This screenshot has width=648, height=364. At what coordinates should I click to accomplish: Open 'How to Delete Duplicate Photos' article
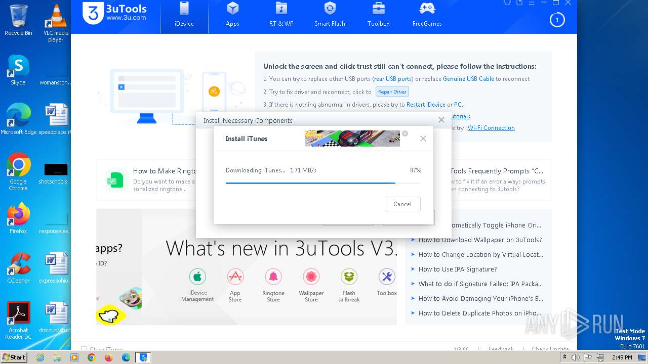[x=480, y=313]
